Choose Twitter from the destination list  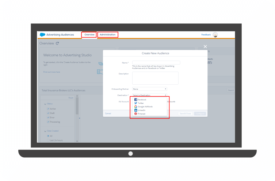coord(141,103)
